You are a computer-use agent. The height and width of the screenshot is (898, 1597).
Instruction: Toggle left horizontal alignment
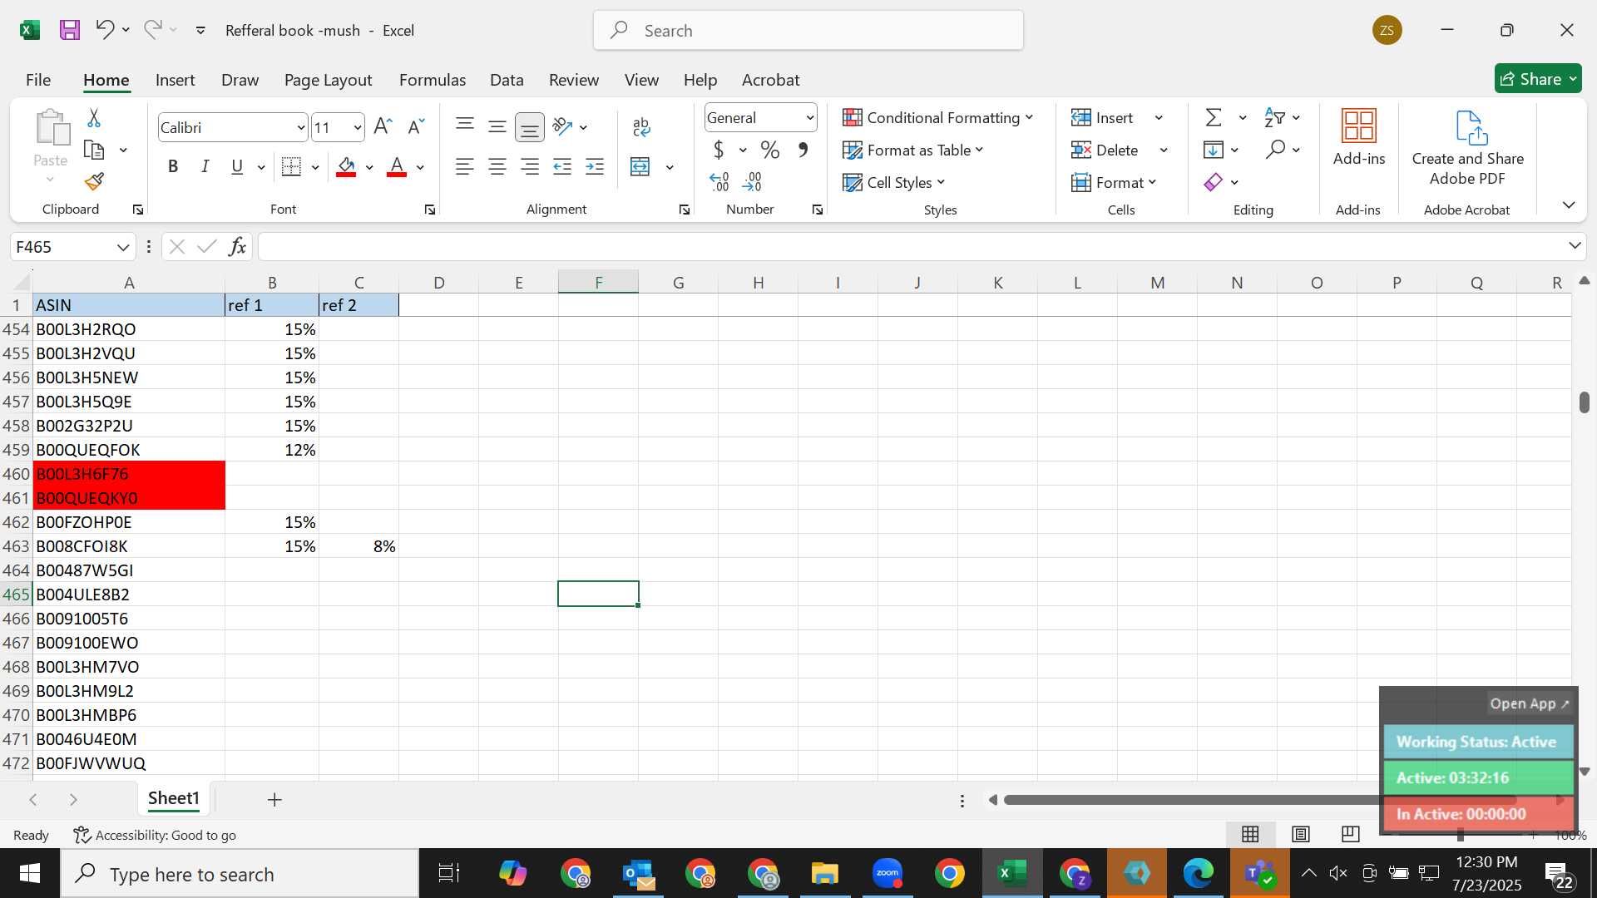[x=465, y=167]
